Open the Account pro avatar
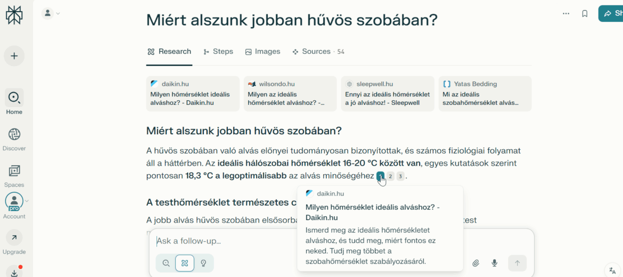The width and height of the screenshot is (623, 277). click(x=14, y=202)
